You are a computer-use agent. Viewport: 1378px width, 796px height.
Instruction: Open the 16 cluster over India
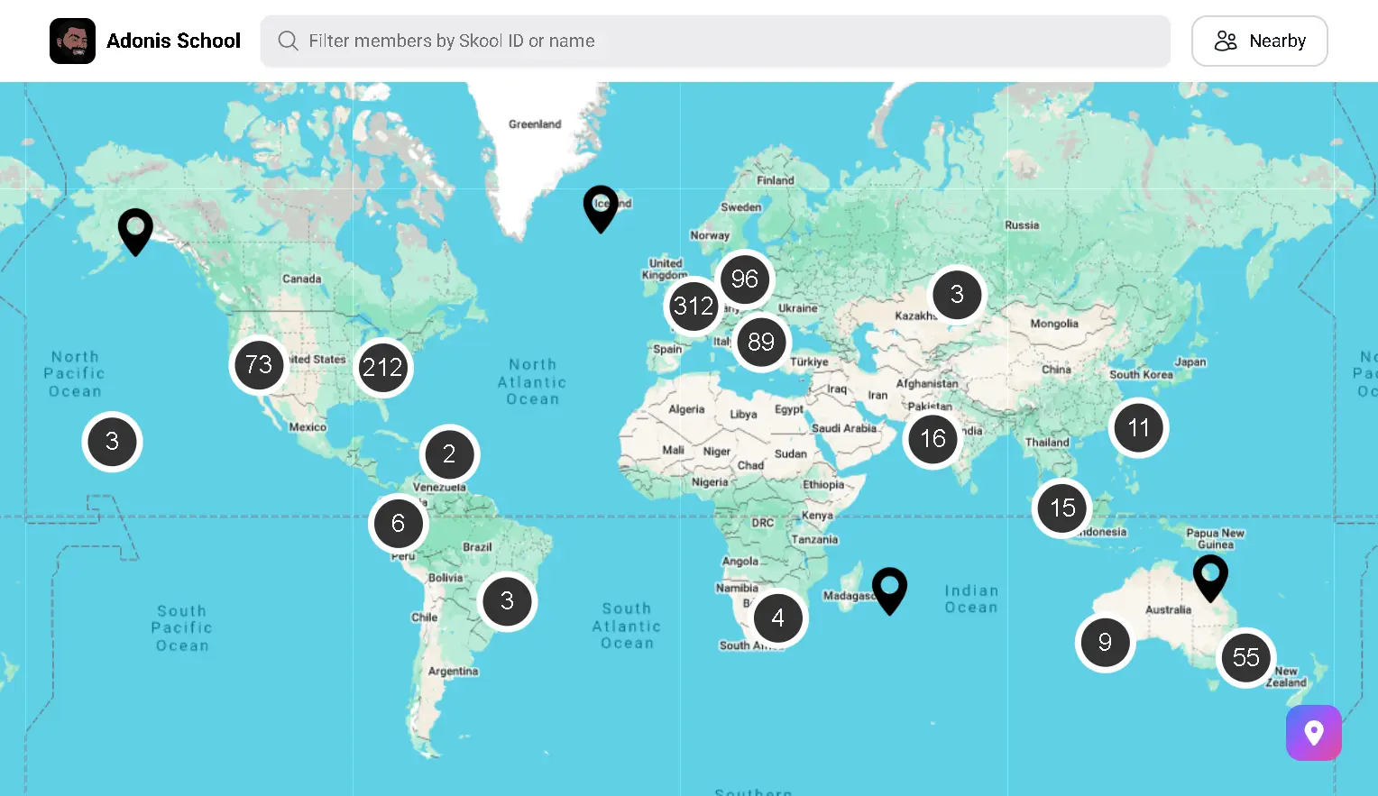(932, 439)
